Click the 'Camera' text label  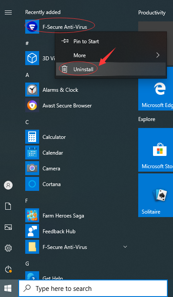51,169
